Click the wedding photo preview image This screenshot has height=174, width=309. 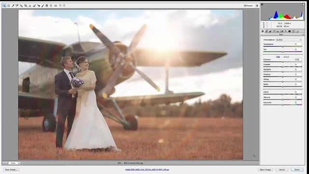(130, 85)
